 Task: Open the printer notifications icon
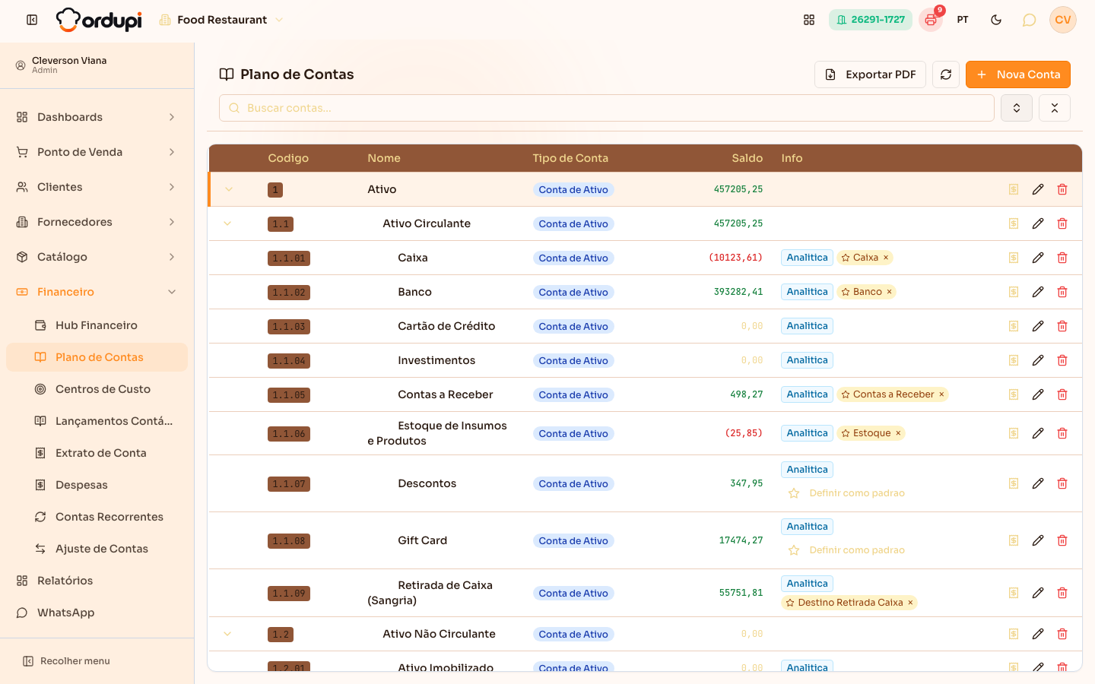click(x=931, y=20)
